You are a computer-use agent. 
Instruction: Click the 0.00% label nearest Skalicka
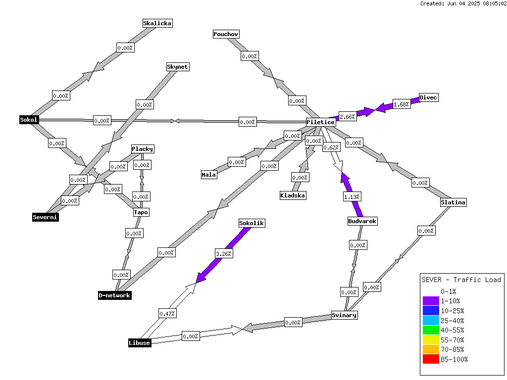[x=125, y=48]
